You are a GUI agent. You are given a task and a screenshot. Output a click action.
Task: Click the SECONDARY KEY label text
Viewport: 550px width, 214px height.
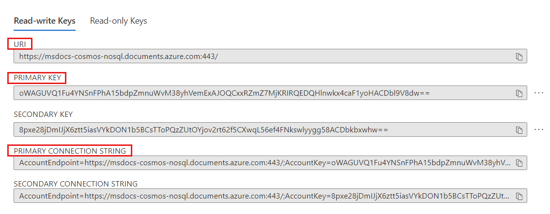click(43, 114)
